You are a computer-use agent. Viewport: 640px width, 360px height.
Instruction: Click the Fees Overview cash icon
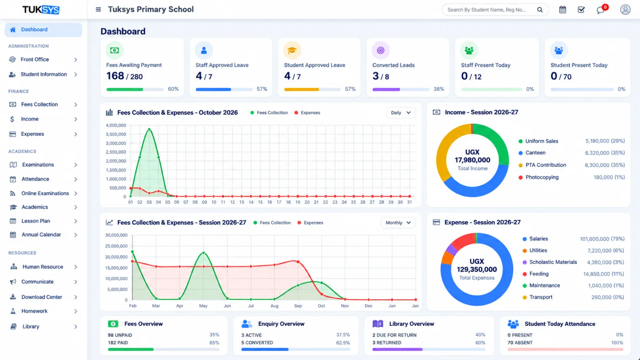113,324
